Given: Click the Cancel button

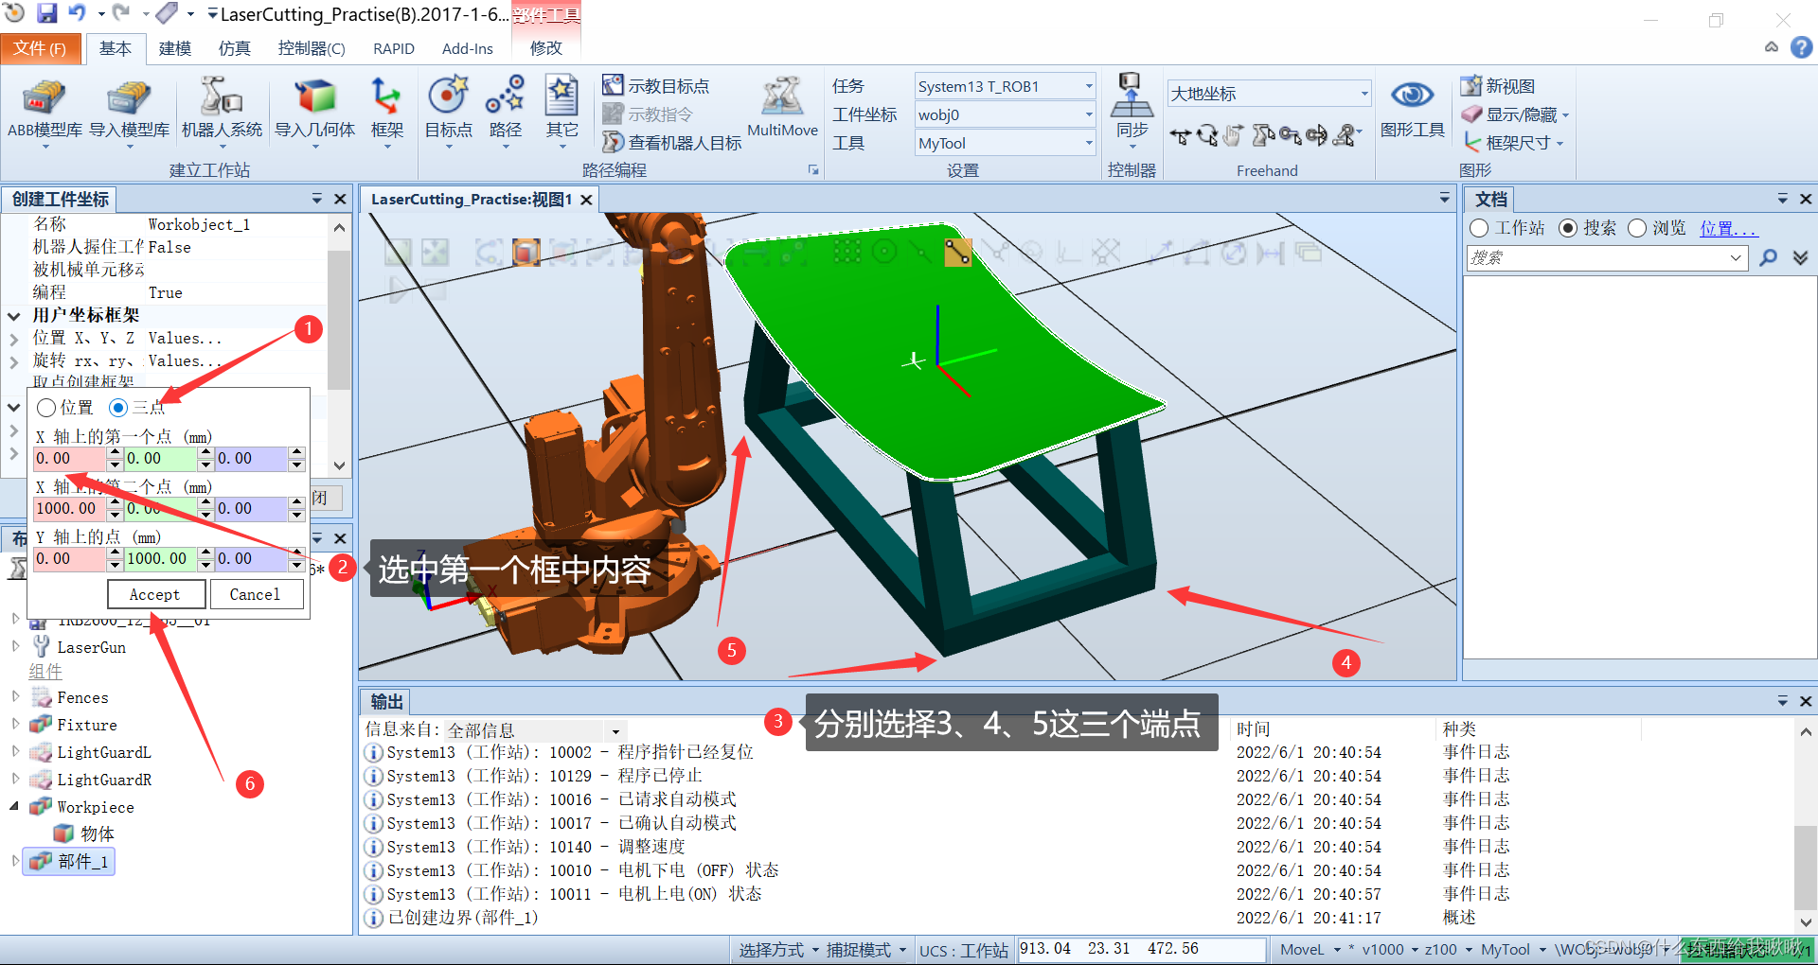Looking at the screenshot, I should [256, 595].
